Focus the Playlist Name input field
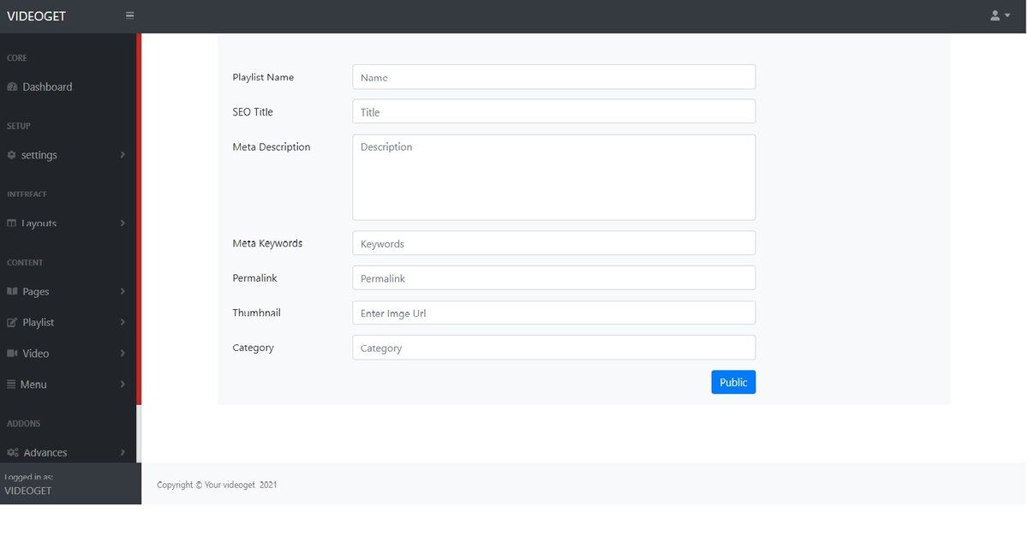 [553, 77]
